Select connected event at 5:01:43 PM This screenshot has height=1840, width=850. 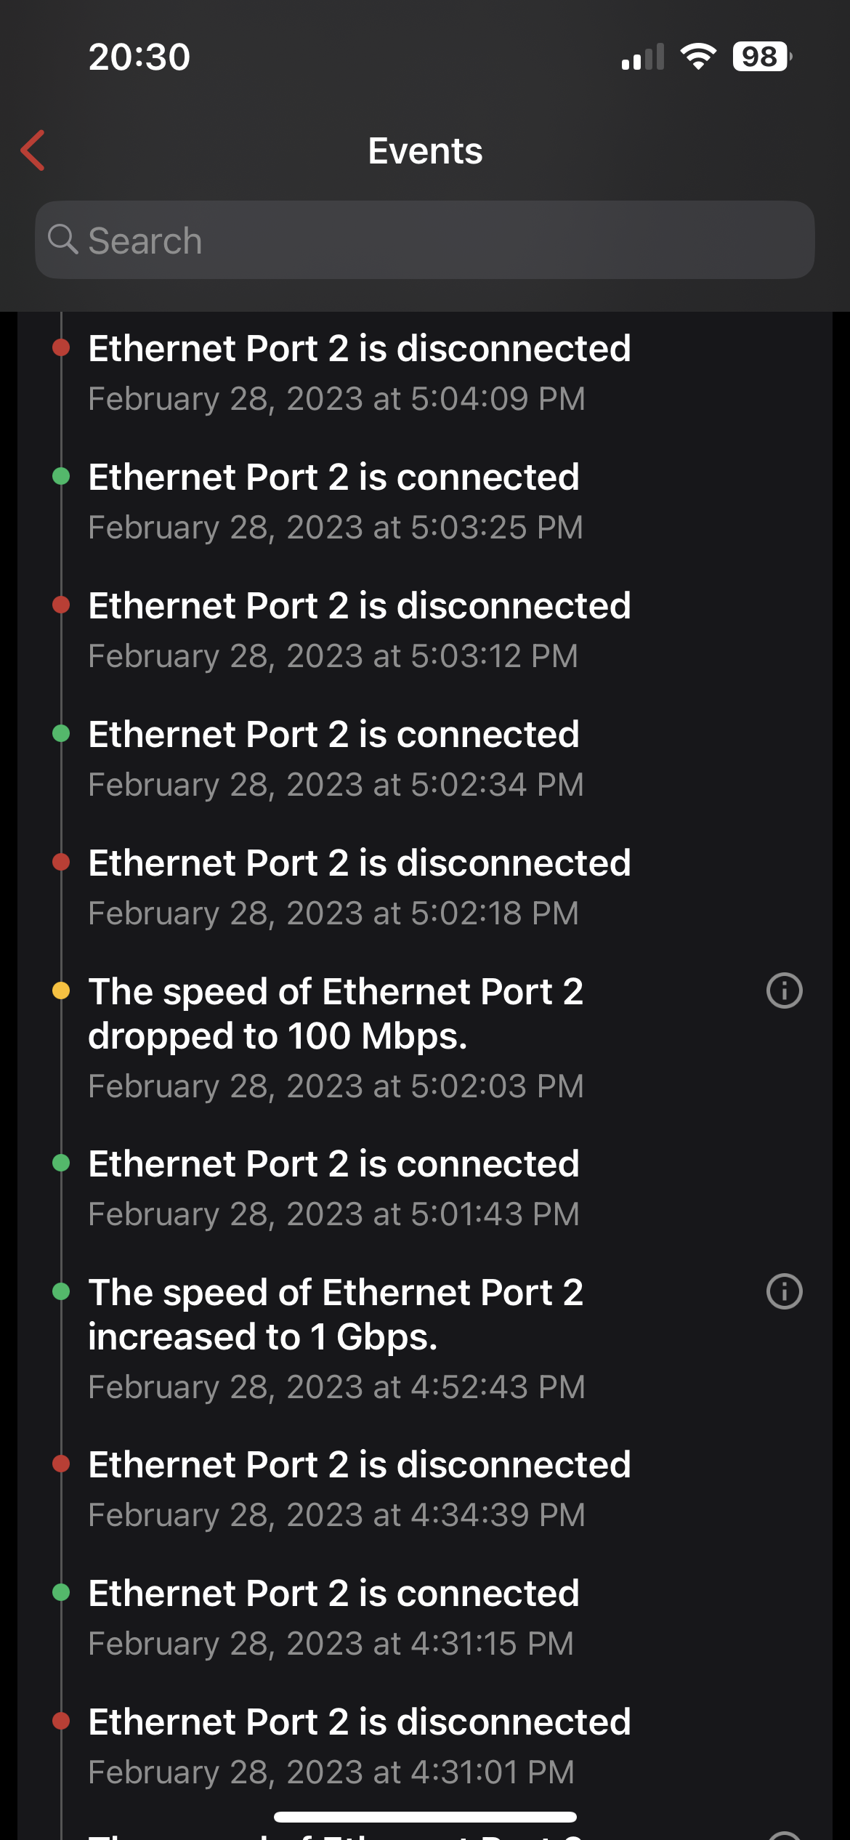click(334, 1187)
